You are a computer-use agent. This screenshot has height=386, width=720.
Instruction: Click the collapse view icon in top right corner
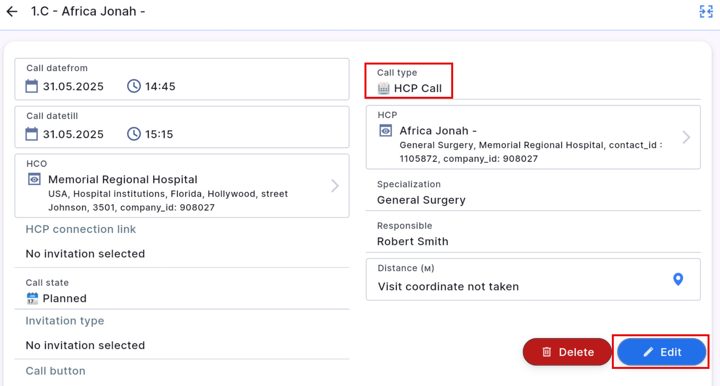coord(706,12)
